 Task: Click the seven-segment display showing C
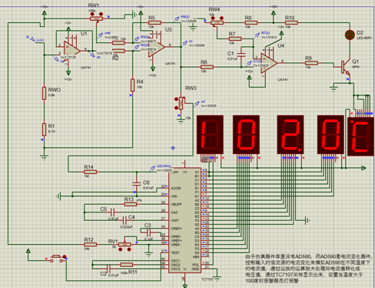(360, 136)
